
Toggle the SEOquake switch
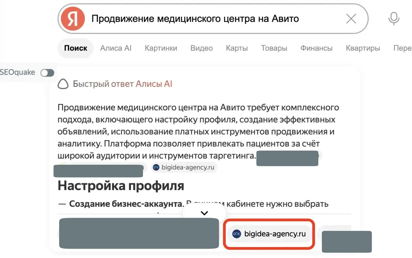pyautogui.click(x=47, y=73)
